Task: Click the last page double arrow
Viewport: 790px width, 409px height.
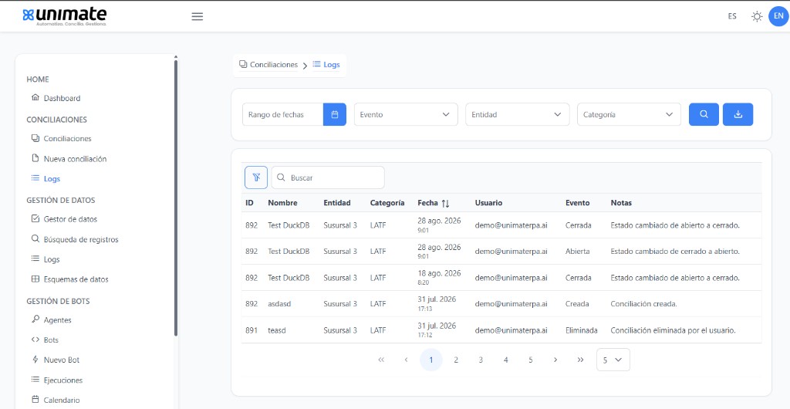Action: point(580,360)
